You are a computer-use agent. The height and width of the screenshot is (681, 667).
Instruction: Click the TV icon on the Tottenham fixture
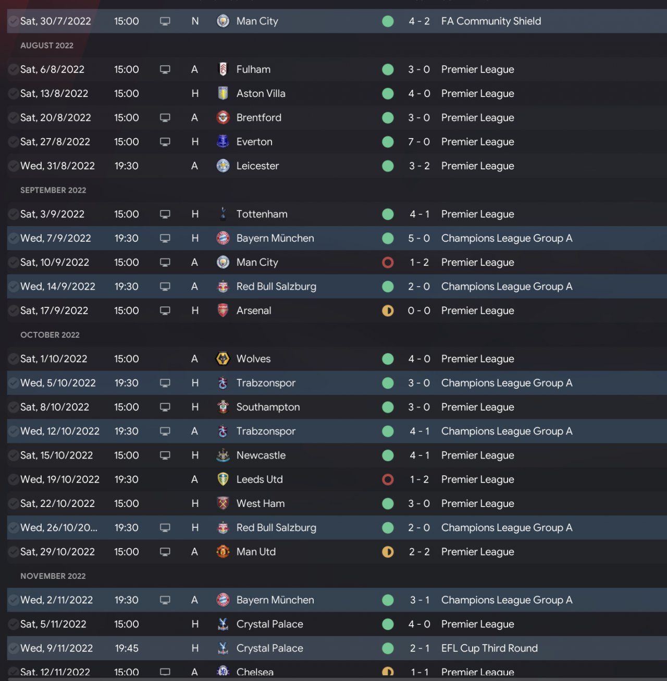coord(165,214)
